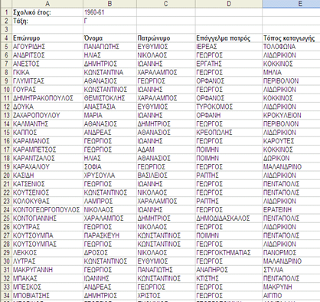Click surname cell 'ΖΑΧΑΡΟΠΟΥΛΟΥ'
Viewport: 320px width, 302px height.
[47, 115]
